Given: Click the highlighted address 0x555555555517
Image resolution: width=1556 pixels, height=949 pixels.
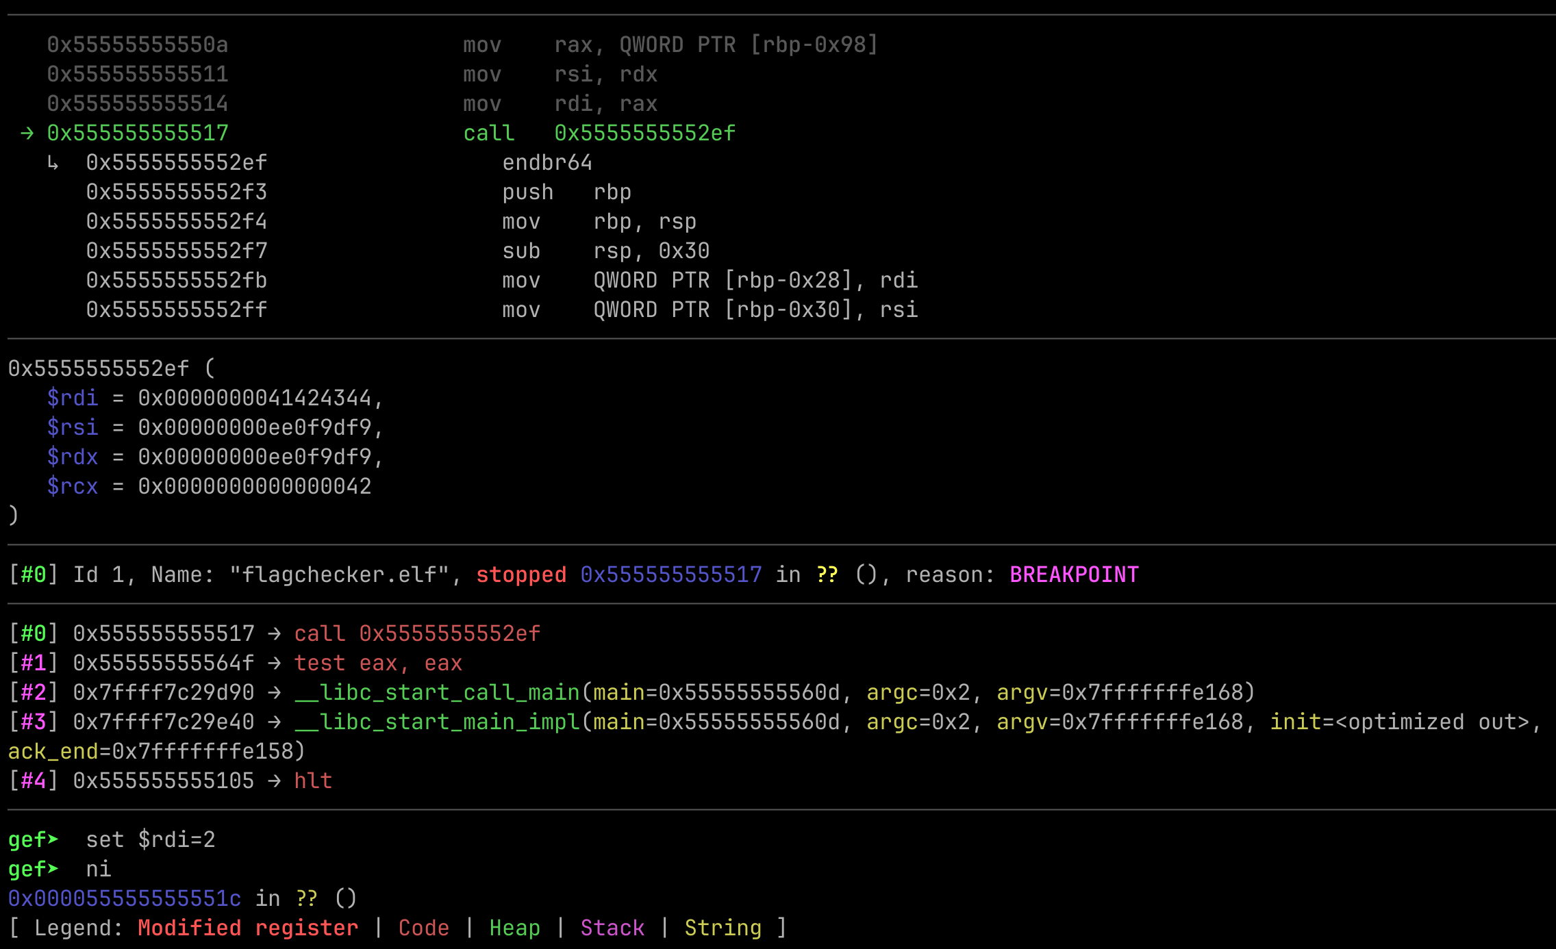Looking at the screenshot, I should (138, 134).
